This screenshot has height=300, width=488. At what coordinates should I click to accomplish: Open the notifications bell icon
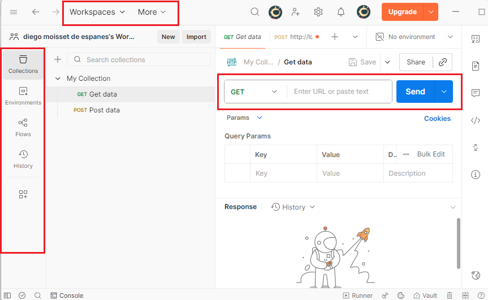341,12
